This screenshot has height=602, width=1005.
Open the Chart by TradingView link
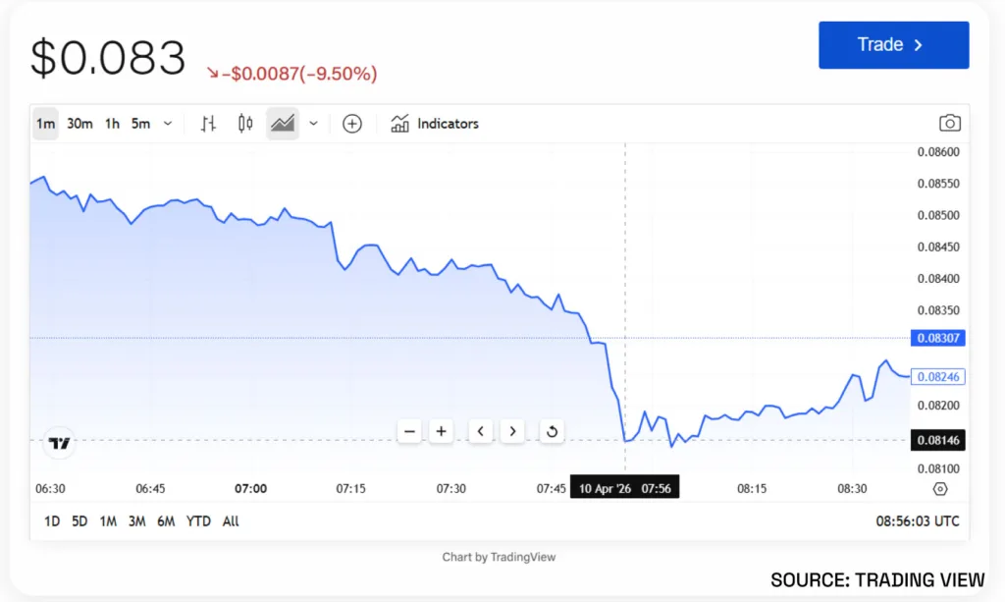pyautogui.click(x=499, y=557)
